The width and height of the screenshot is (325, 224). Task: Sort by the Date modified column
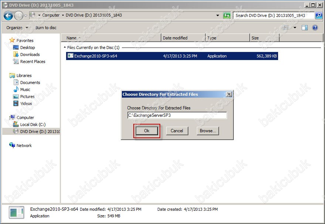[183, 38]
